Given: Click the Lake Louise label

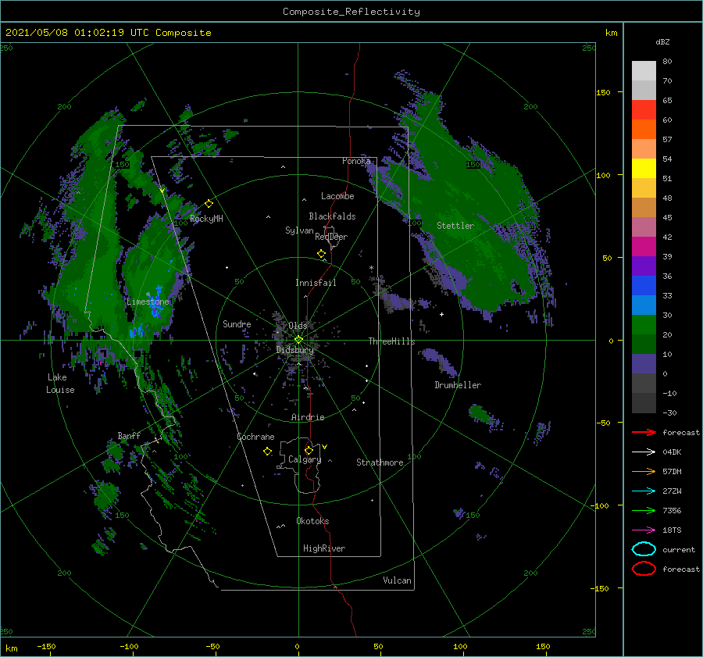Looking at the screenshot, I should click(x=60, y=384).
